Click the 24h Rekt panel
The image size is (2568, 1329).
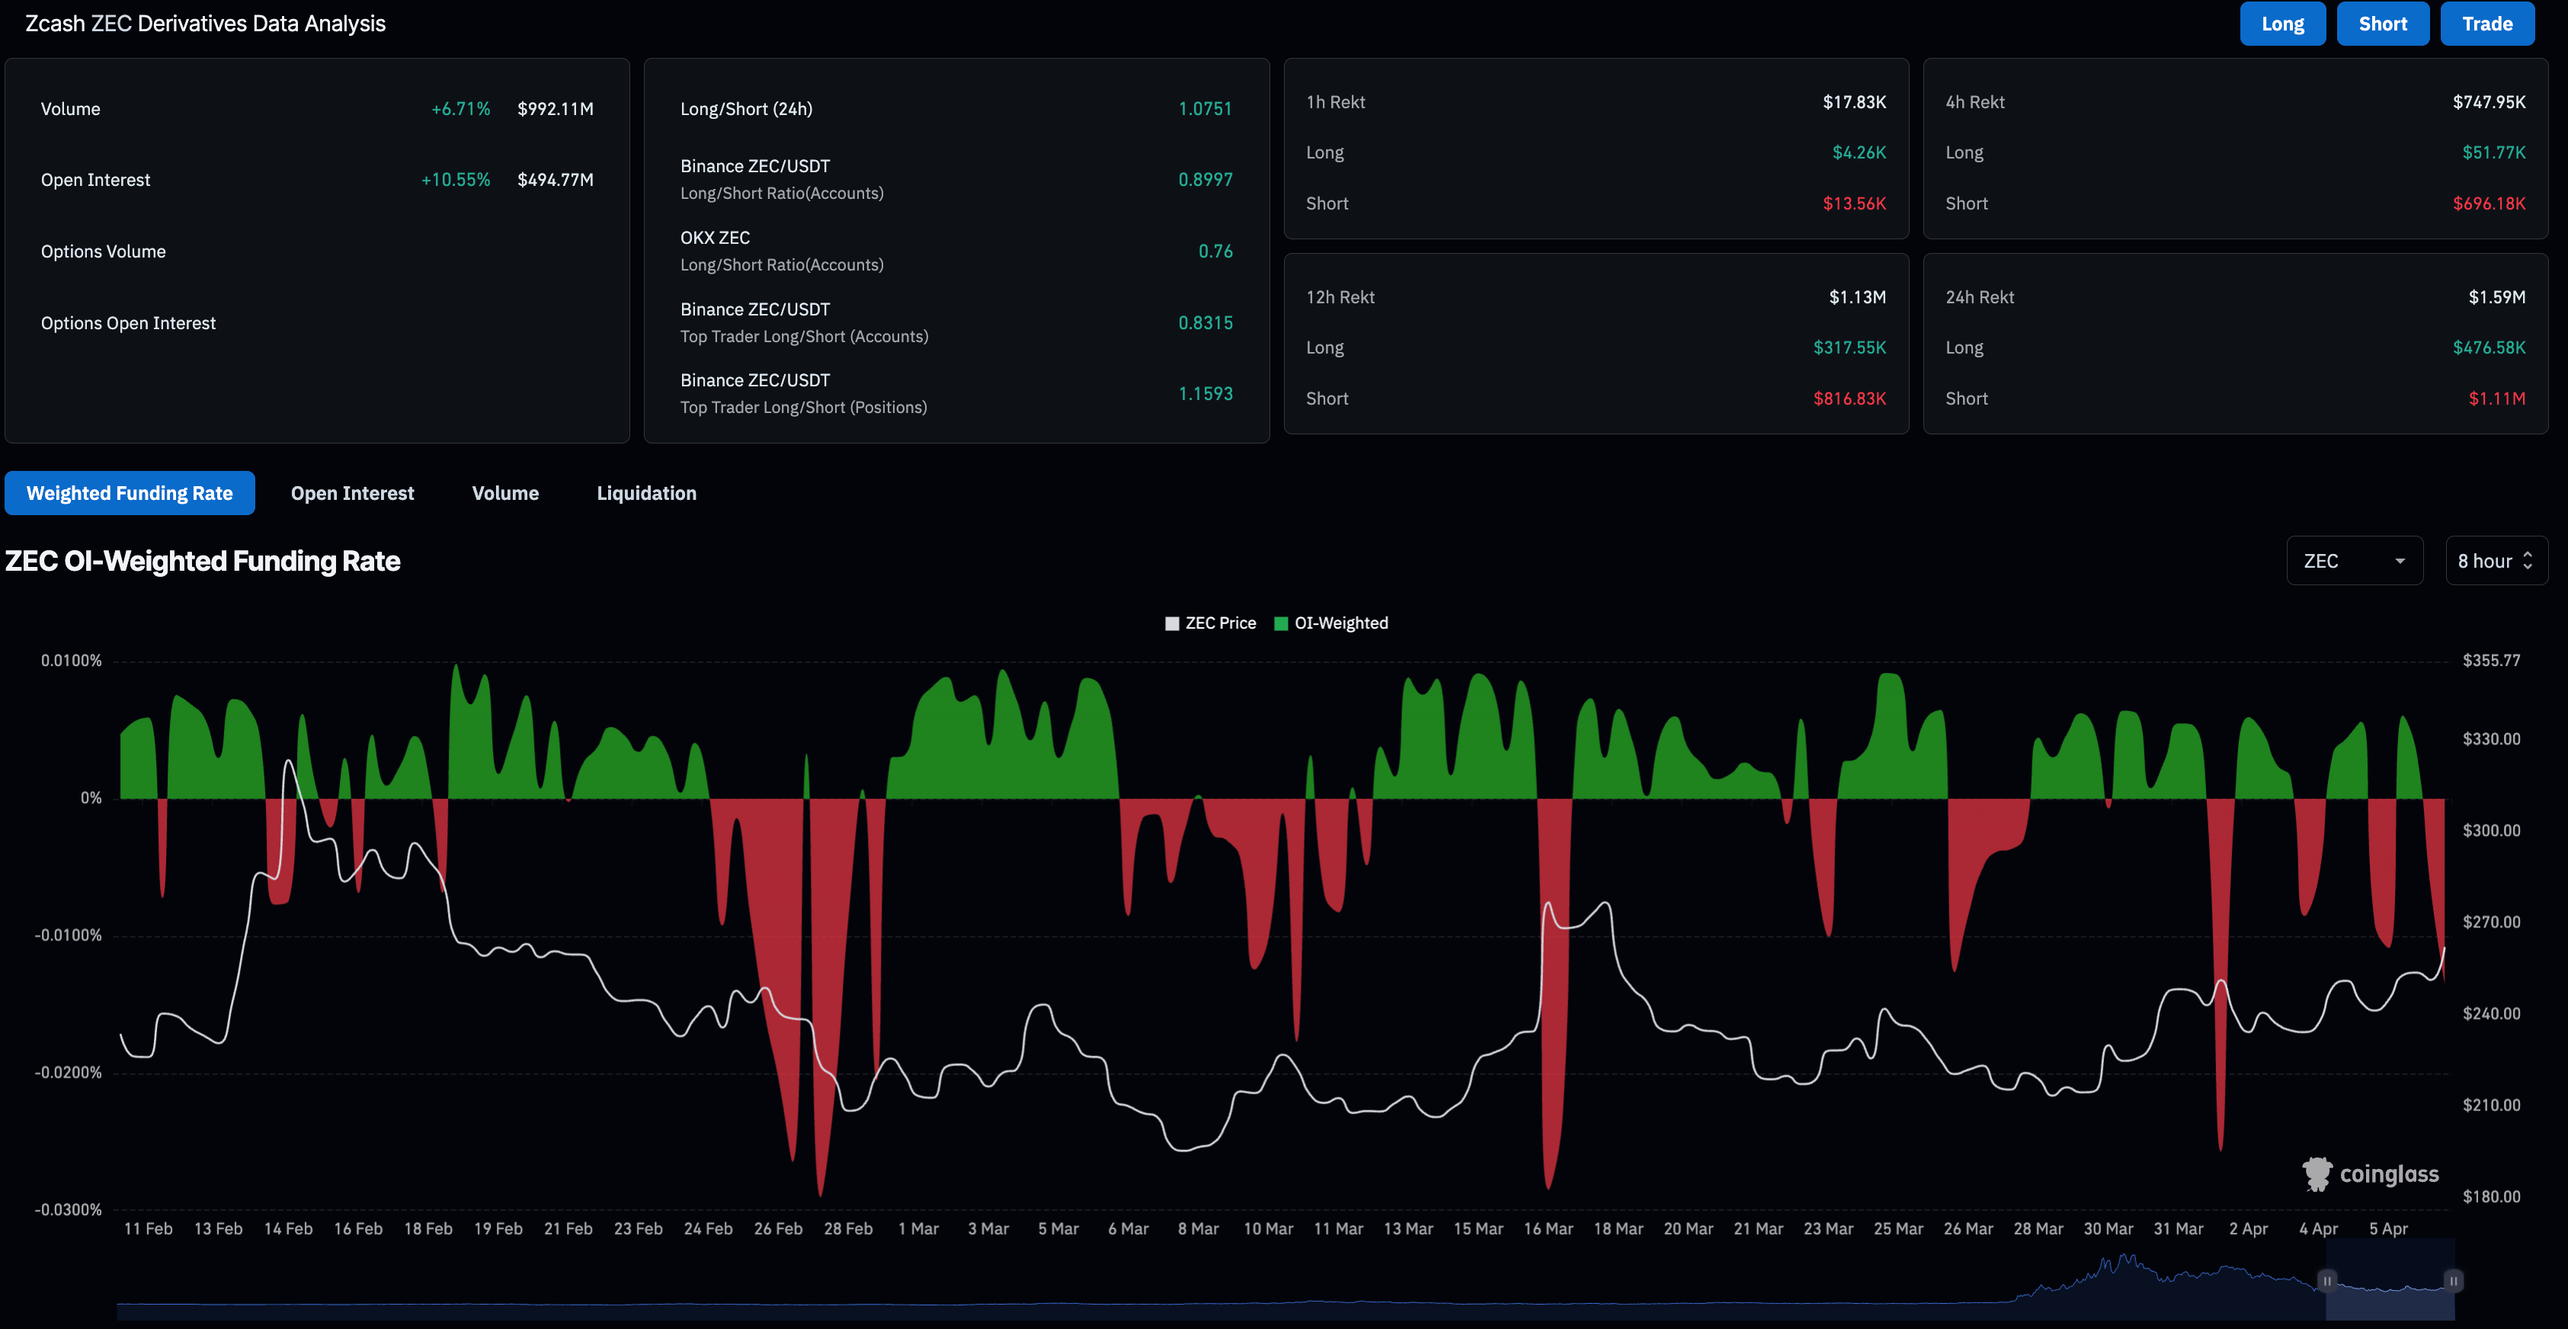coord(2234,344)
